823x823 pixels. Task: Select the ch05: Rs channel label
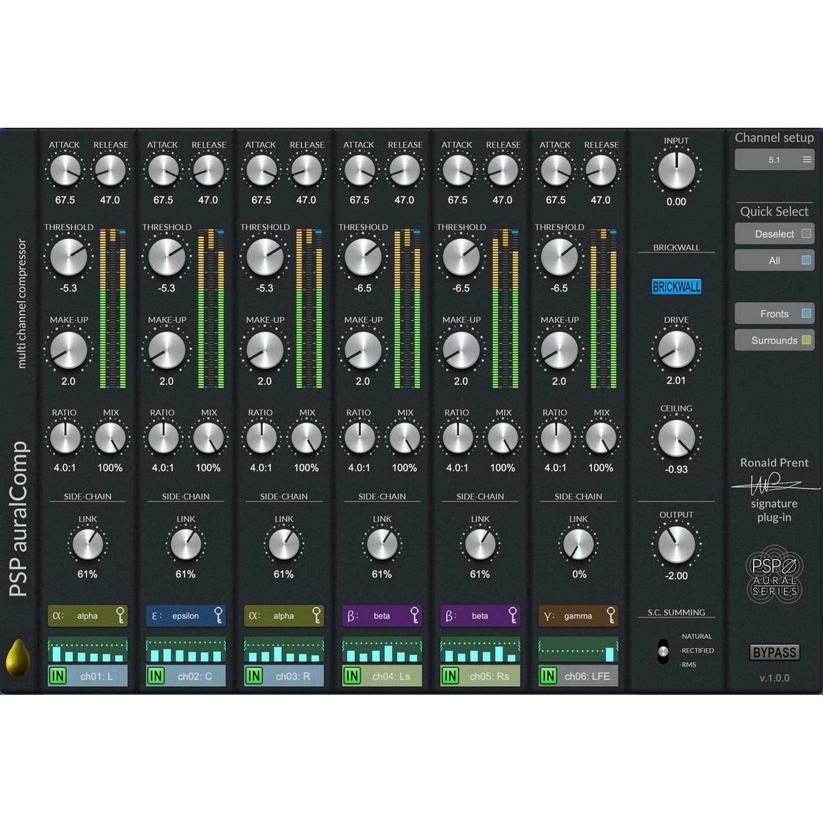(488, 677)
